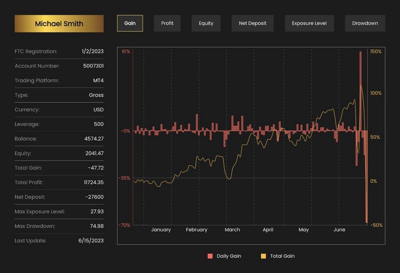Open the Exposure Level tab
400x273 pixels.
click(309, 23)
